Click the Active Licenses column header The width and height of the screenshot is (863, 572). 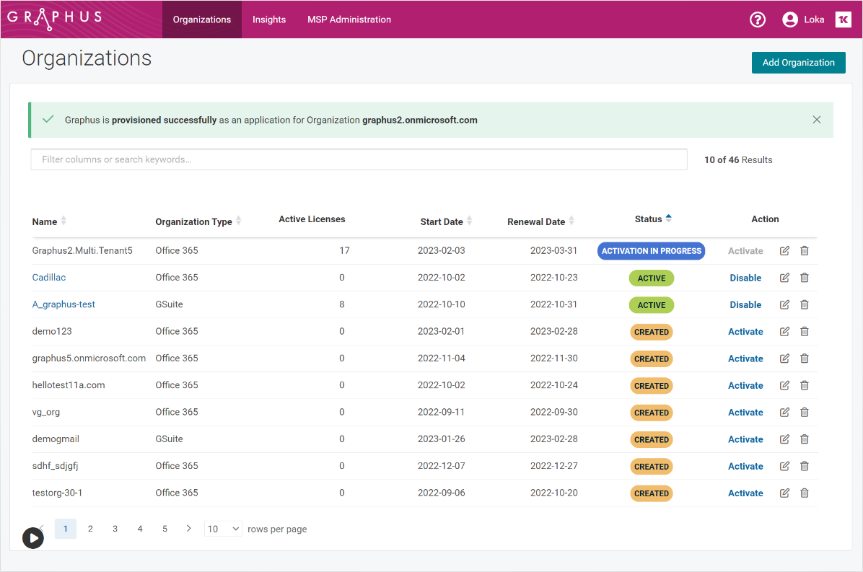click(312, 219)
